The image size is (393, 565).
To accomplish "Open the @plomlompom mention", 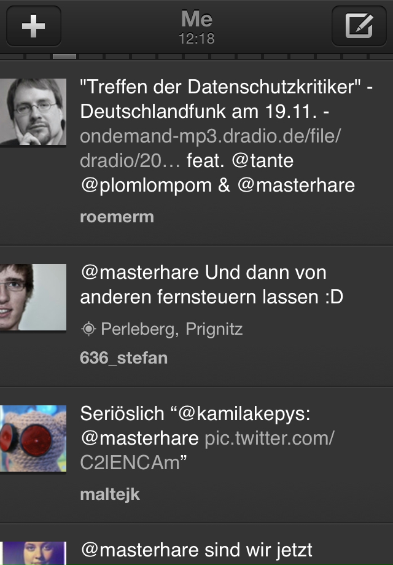I will point(146,185).
